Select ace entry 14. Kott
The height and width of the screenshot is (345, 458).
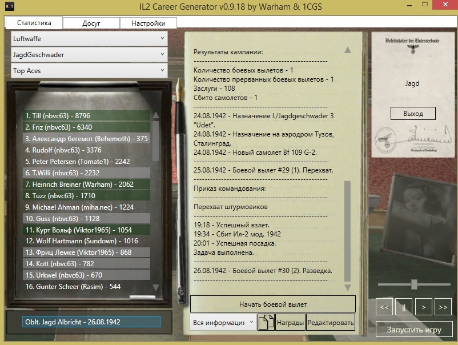point(86,263)
